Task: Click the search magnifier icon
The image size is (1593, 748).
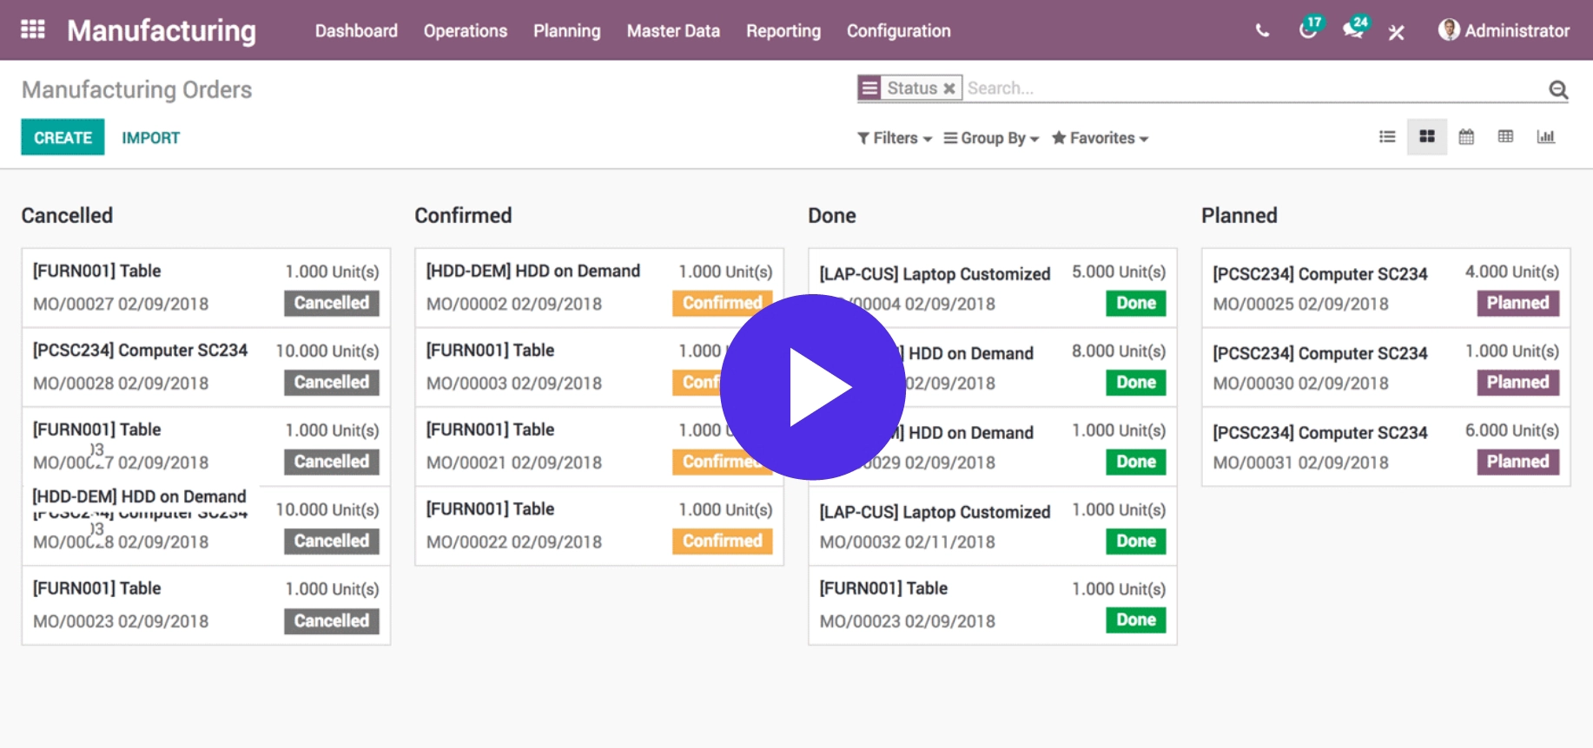Action: click(1558, 89)
